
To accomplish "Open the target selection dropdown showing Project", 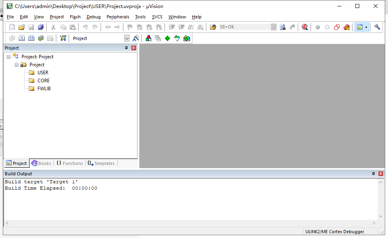I will [127, 38].
